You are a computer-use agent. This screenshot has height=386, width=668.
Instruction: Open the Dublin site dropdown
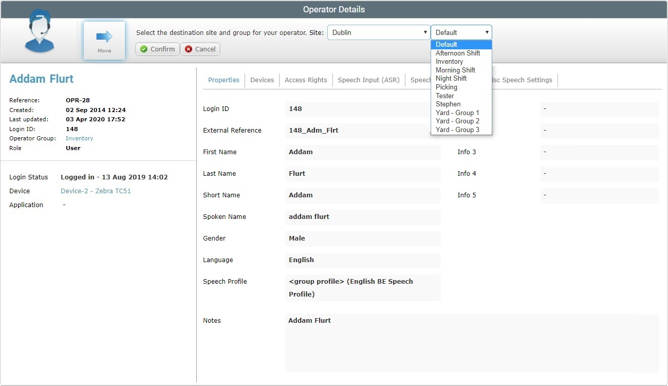tap(378, 32)
